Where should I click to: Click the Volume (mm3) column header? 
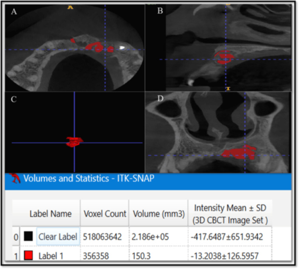coord(159,214)
